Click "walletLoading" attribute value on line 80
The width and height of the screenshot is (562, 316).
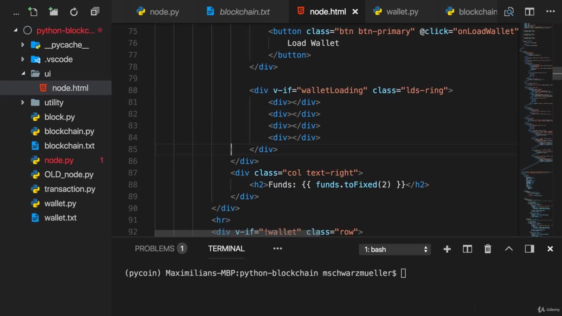332,90
